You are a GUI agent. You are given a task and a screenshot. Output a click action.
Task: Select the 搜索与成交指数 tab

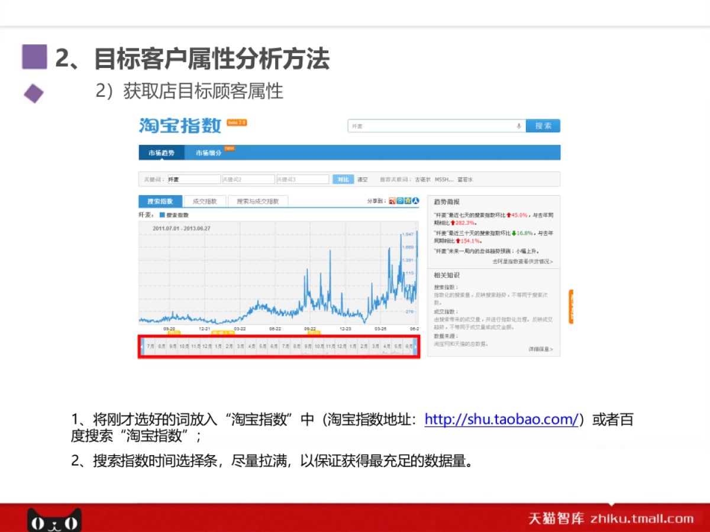tap(259, 201)
